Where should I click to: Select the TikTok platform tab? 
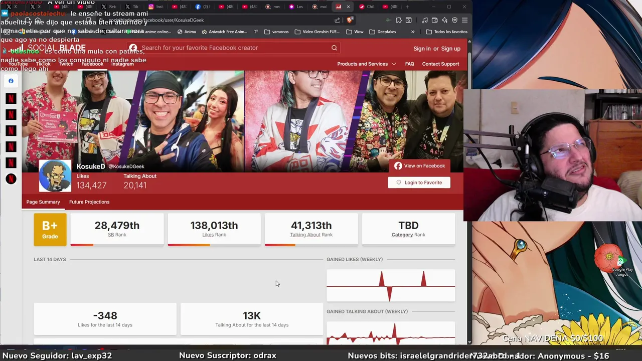[43, 64]
